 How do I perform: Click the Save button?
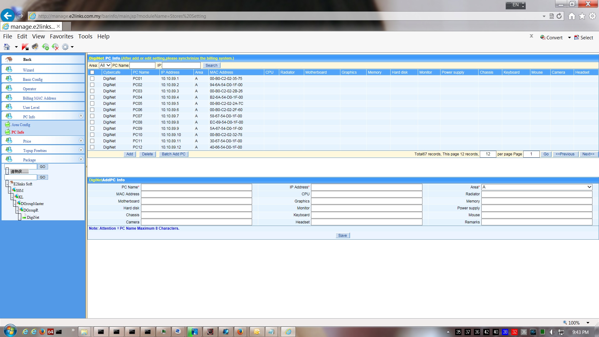(342, 236)
